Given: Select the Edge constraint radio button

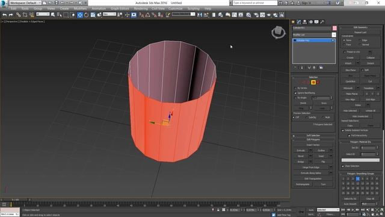Looking at the screenshot, I should click(360, 40).
